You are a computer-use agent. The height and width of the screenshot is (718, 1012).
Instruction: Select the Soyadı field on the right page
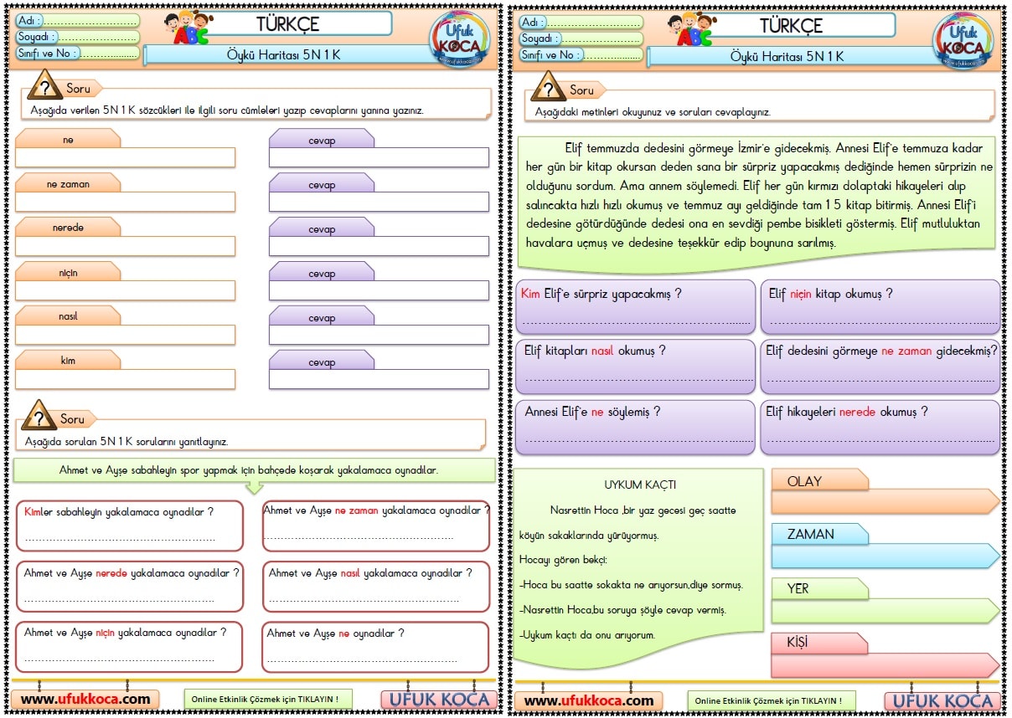581,38
